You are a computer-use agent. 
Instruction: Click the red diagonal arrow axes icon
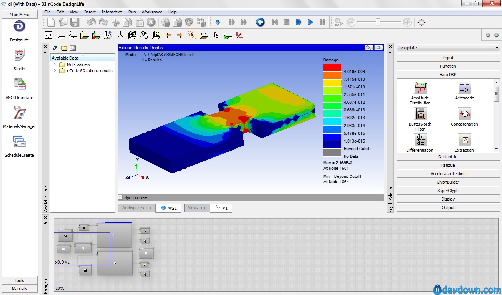[239, 35]
